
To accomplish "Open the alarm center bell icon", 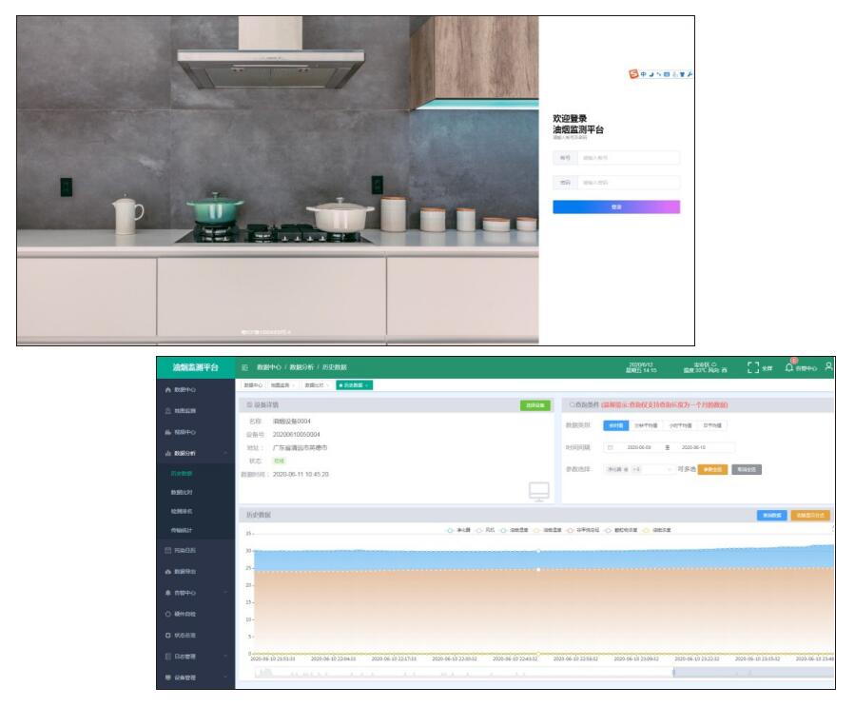I will 789,367.
